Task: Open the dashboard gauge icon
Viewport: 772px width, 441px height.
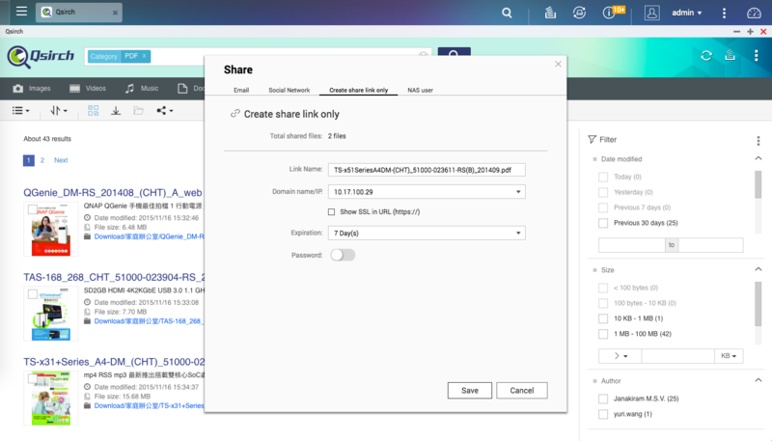Action: (754, 13)
